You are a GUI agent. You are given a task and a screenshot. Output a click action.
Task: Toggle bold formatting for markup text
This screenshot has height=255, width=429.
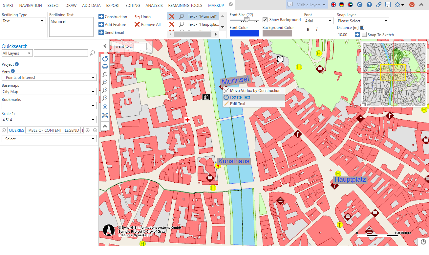click(308, 29)
